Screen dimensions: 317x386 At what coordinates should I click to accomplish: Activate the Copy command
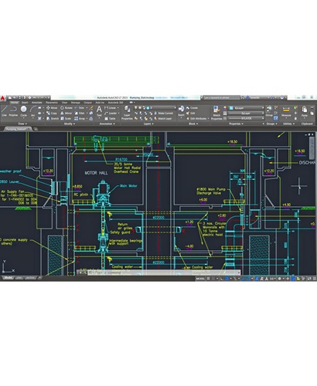(x=52, y=113)
